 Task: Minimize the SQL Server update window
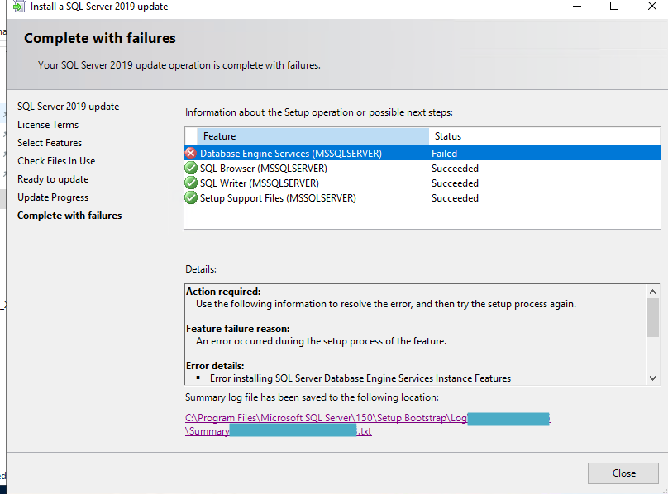pos(577,7)
